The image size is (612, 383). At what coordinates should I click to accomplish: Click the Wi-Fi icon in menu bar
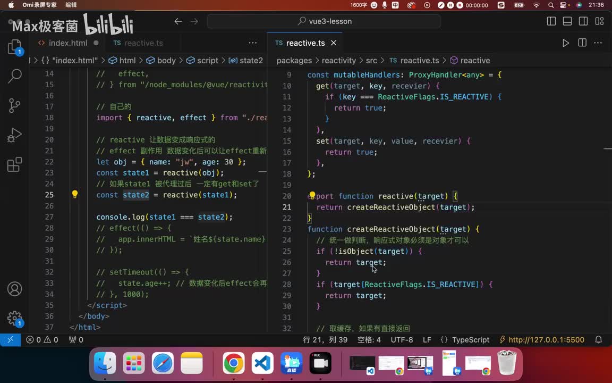coord(536,5)
